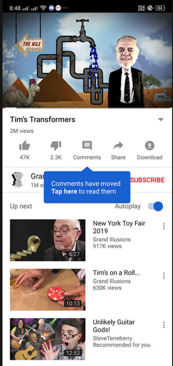The image size is (173, 366).
Task: Open the Comments speech bubble icon
Action: tap(87, 146)
